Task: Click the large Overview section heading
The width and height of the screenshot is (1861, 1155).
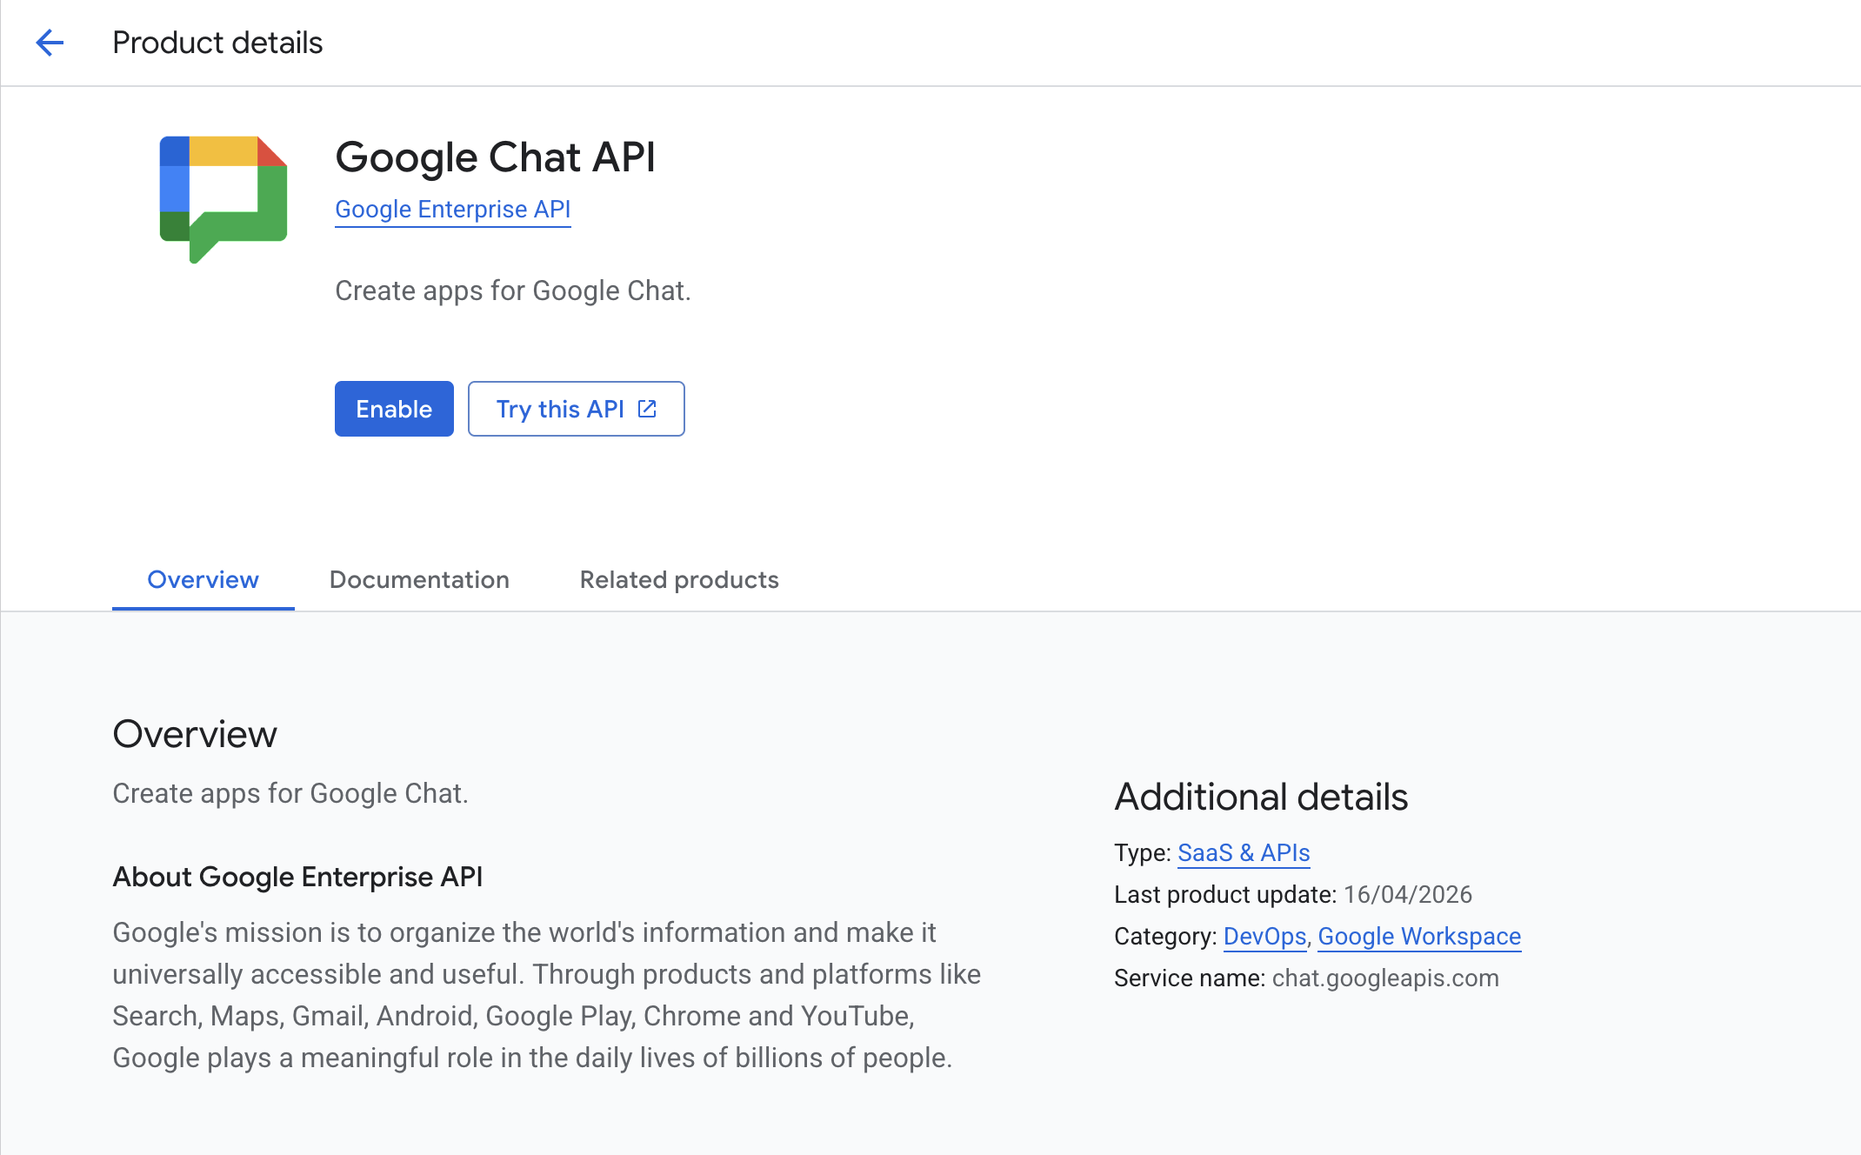Action: click(195, 734)
